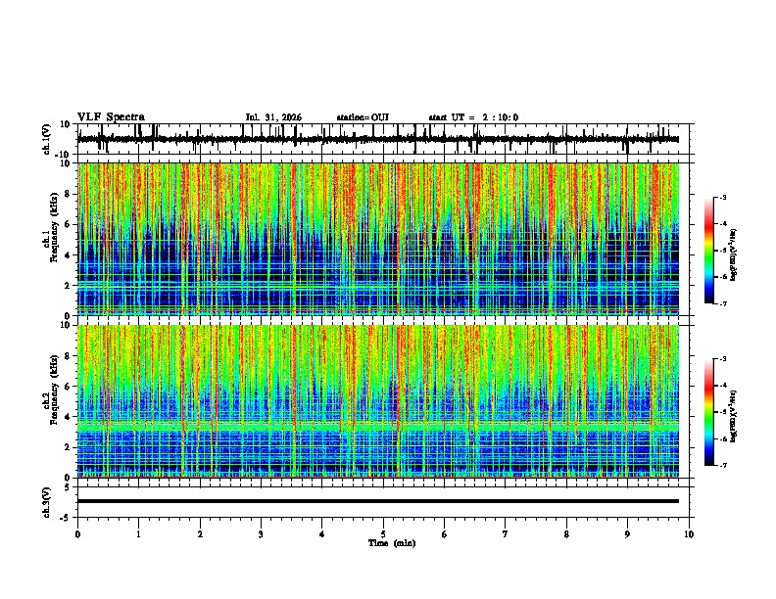776x599 pixels.
Task: Click time axis tick label "1"
Action: pos(138,534)
